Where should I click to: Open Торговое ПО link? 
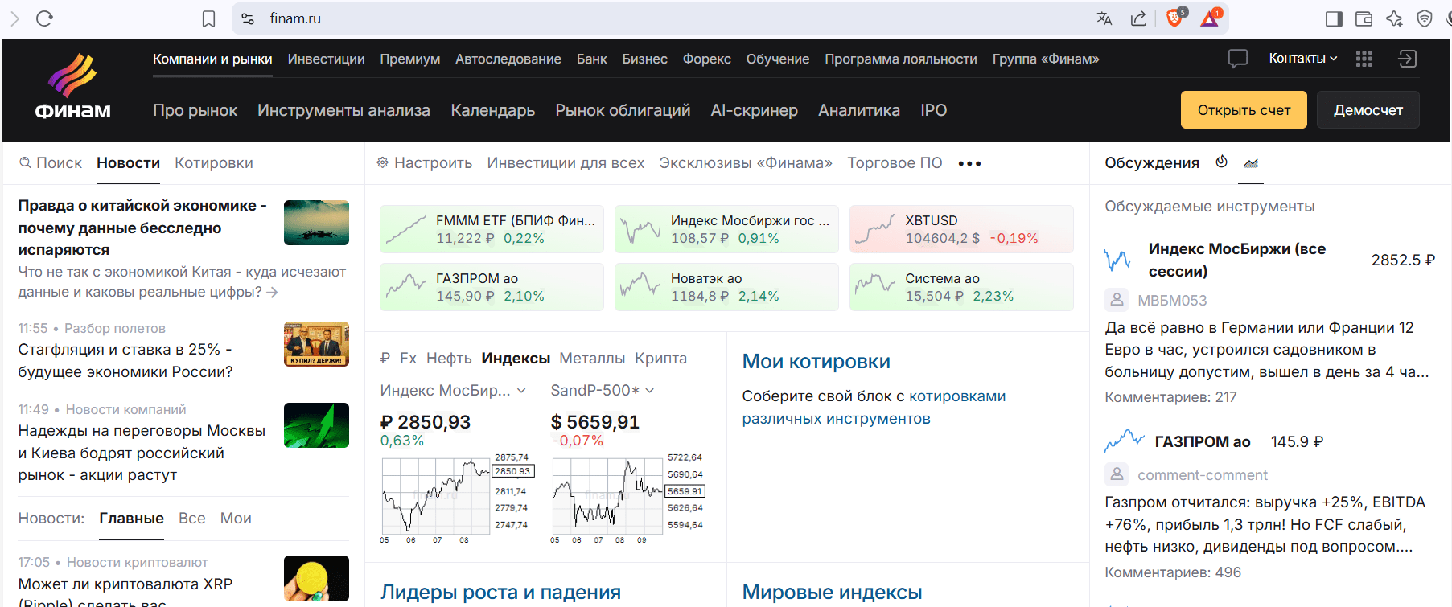(895, 163)
